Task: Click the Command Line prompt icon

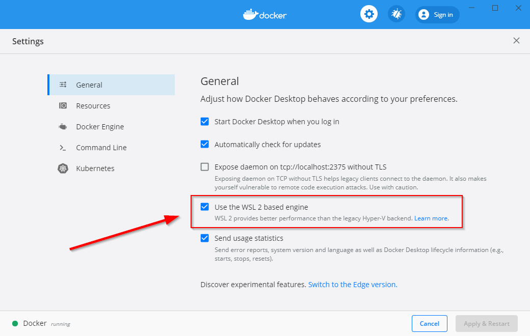Action: (x=63, y=148)
